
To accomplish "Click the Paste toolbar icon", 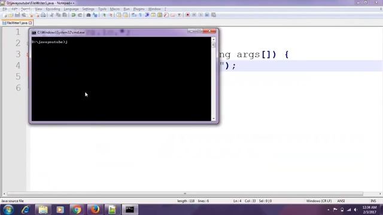I will (65, 15).
